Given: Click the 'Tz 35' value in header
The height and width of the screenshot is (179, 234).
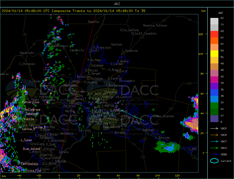Looking at the screenshot, I should pyautogui.click(x=140, y=11).
